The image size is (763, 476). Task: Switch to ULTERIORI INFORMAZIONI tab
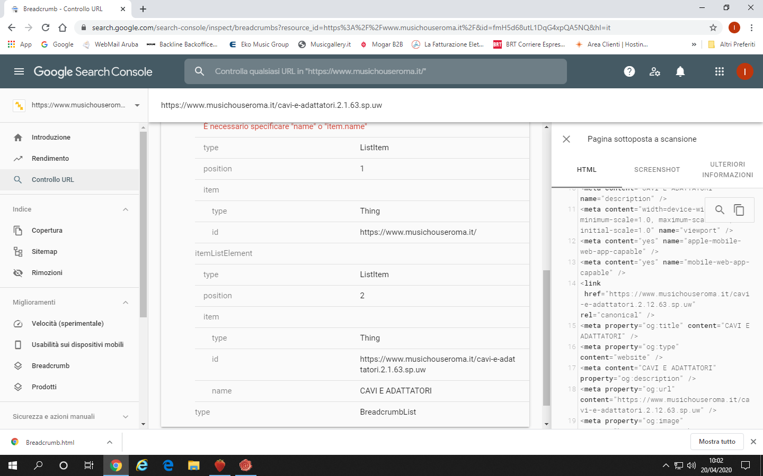pyautogui.click(x=727, y=170)
